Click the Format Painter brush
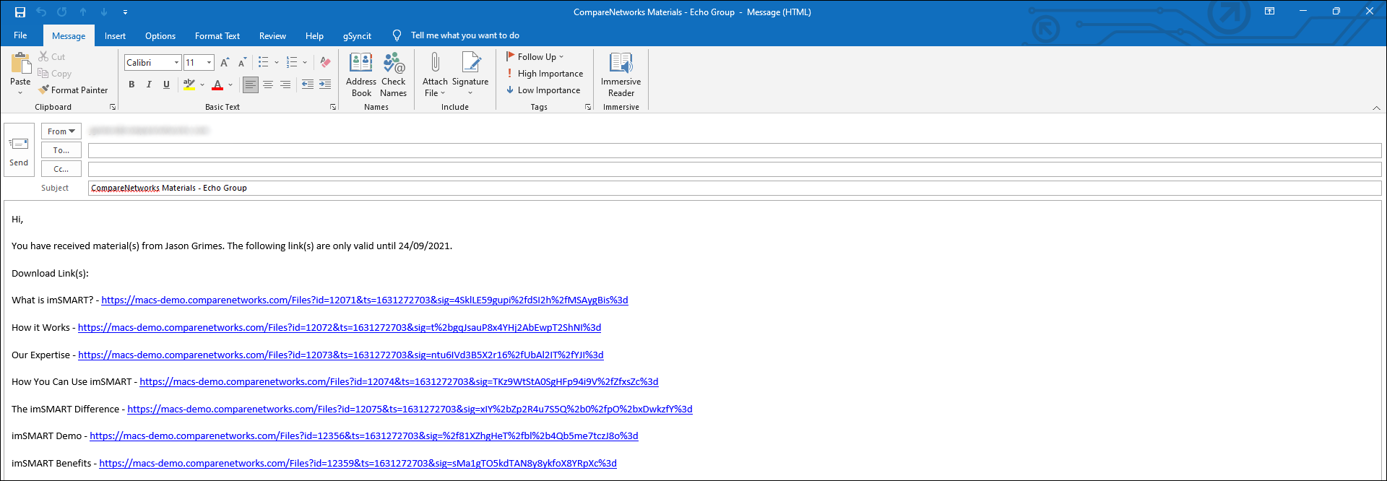 click(73, 90)
